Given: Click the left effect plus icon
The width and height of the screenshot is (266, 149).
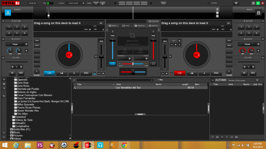Looking at the screenshot, I should click(26, 51).
